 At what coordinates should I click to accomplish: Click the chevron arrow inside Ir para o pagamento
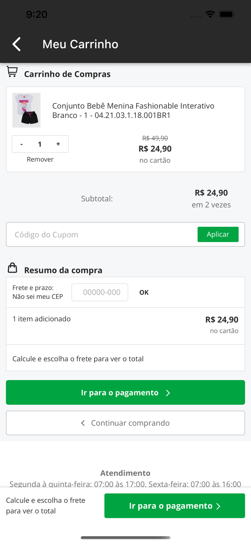[168, 392]
